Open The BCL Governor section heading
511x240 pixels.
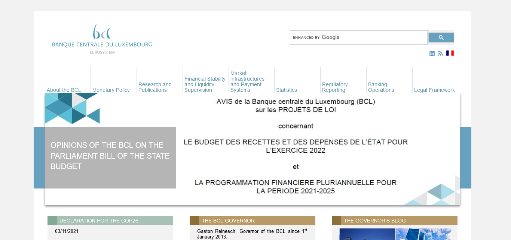228,221
